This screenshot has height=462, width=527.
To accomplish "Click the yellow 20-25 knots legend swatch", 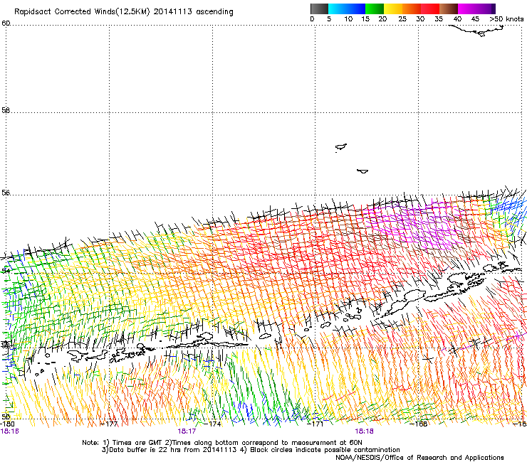I will (x=393, y=9).
